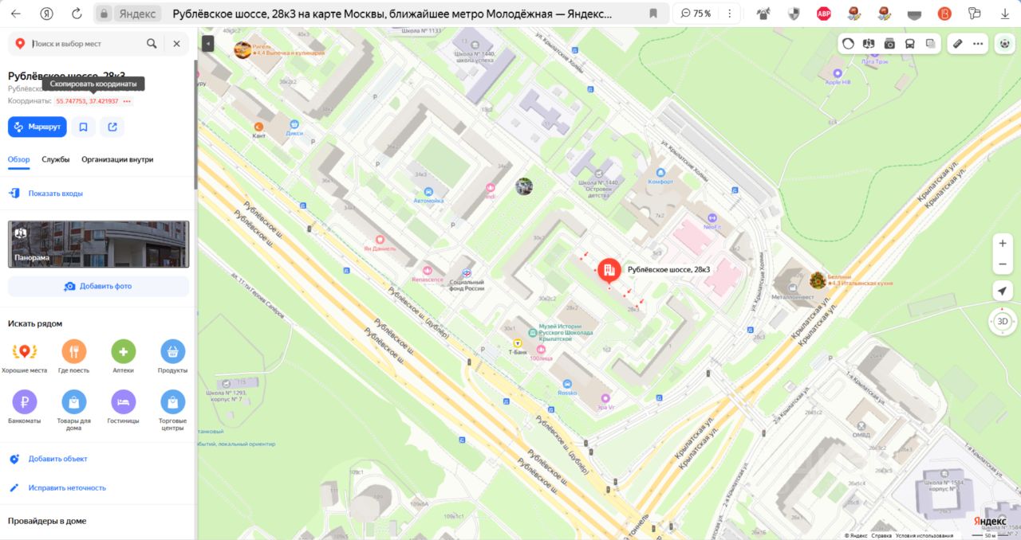Open the Панорама street view thumbnail
The width and height of the screenshot is (1021, 540).
pos(99,244)
